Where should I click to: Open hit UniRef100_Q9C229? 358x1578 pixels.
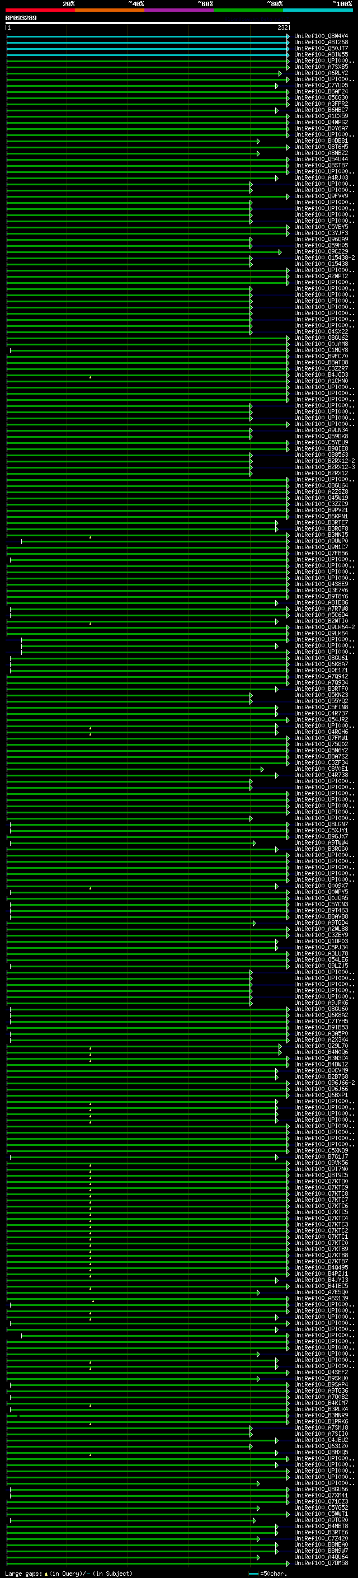coord(321,251)
